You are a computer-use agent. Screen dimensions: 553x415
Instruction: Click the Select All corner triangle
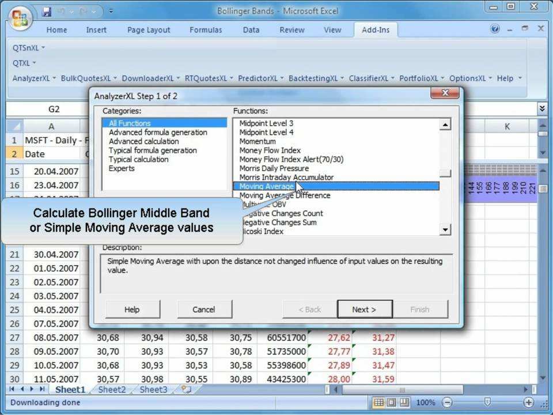coord(14,126)
